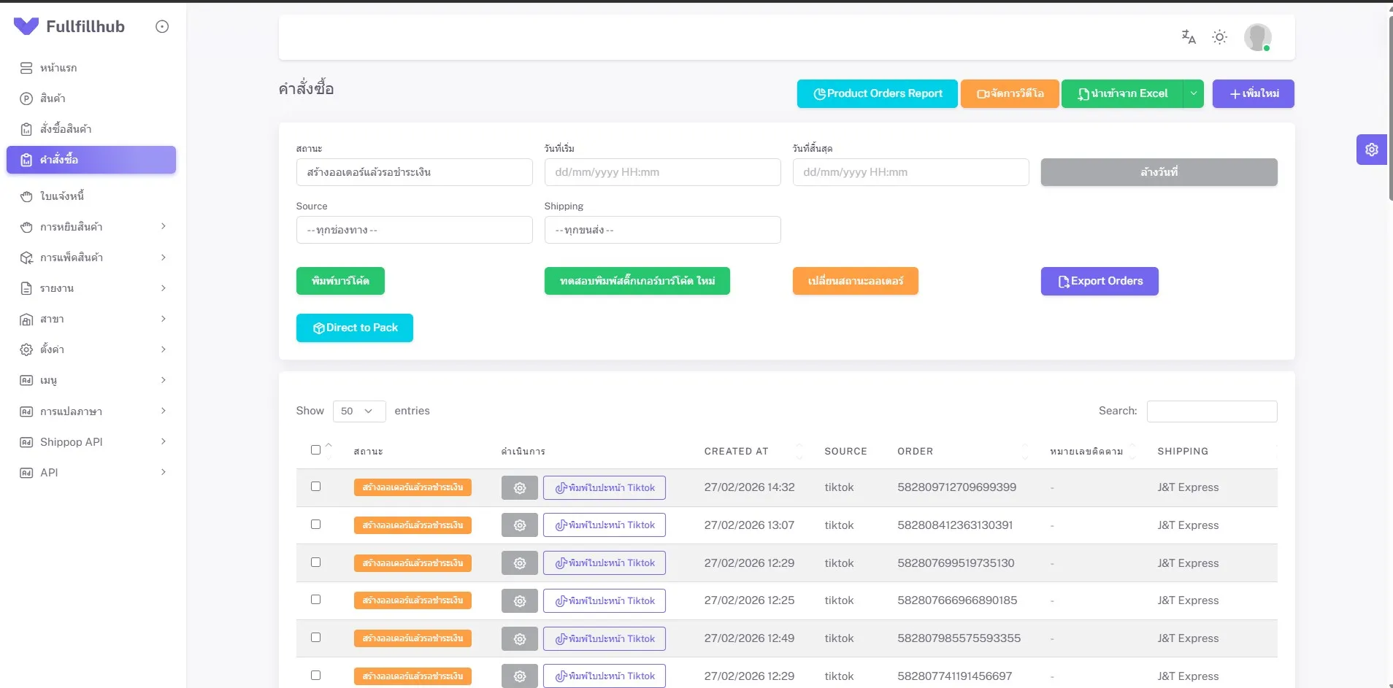Go to สินค้า in the sidebar
Image resolution: width=1393 pixels, height=688 pixels.
click(53, 98)
